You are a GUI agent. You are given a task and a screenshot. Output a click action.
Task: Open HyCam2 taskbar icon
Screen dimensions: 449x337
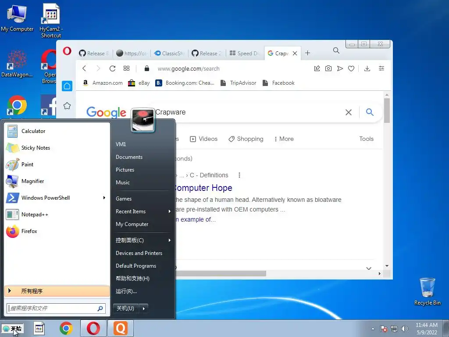coord(39,328)
